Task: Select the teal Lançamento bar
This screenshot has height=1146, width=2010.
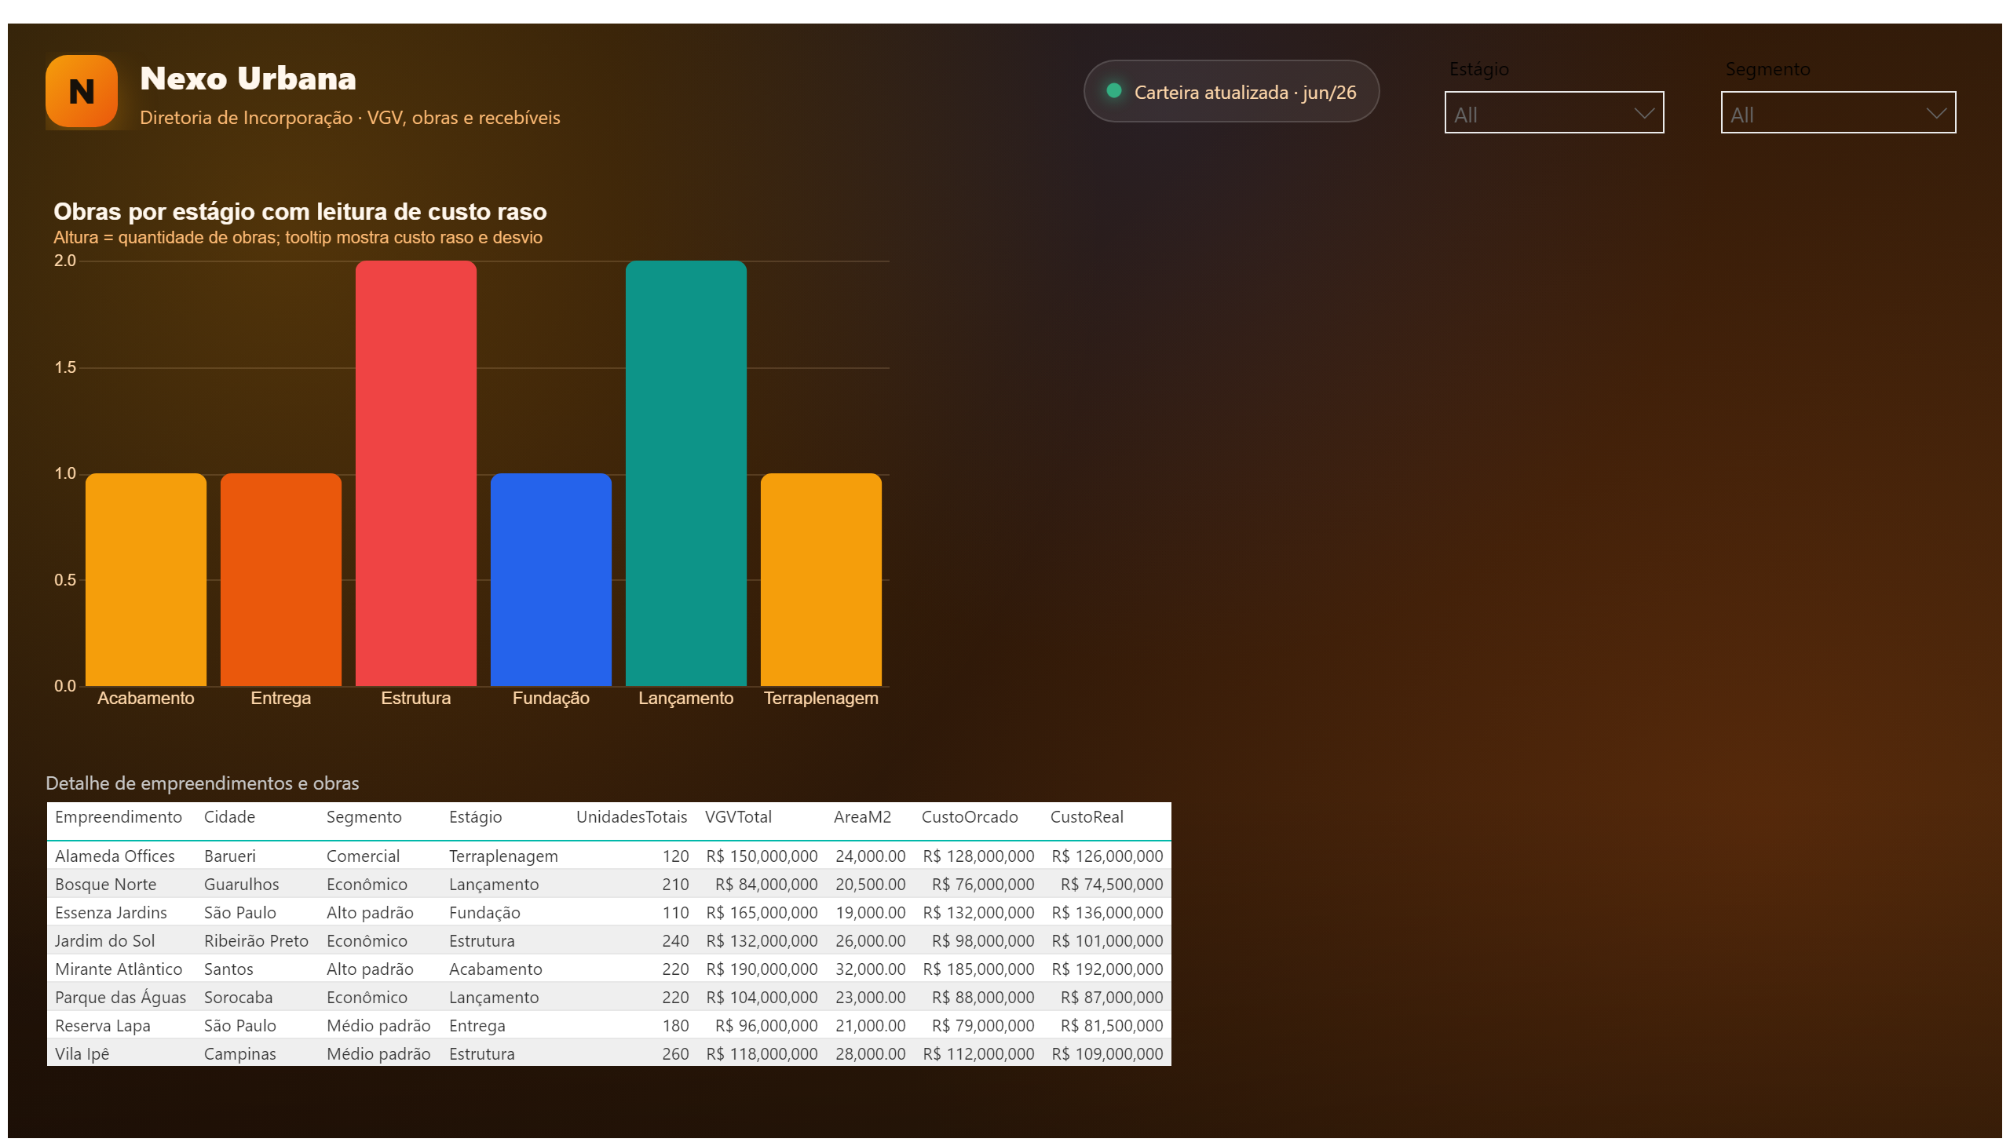Action: pos(685,473)
